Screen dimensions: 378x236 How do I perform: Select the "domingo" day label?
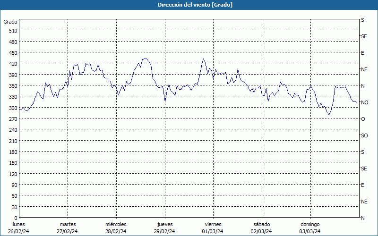[x=310, y=225]
